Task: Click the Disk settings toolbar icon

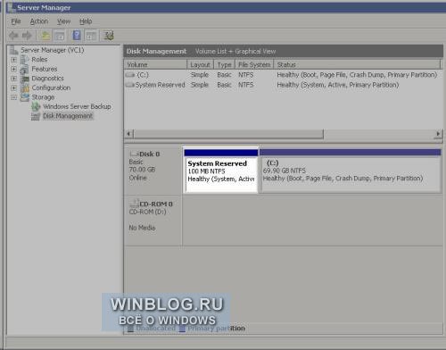Action: [x=109, y=36]
